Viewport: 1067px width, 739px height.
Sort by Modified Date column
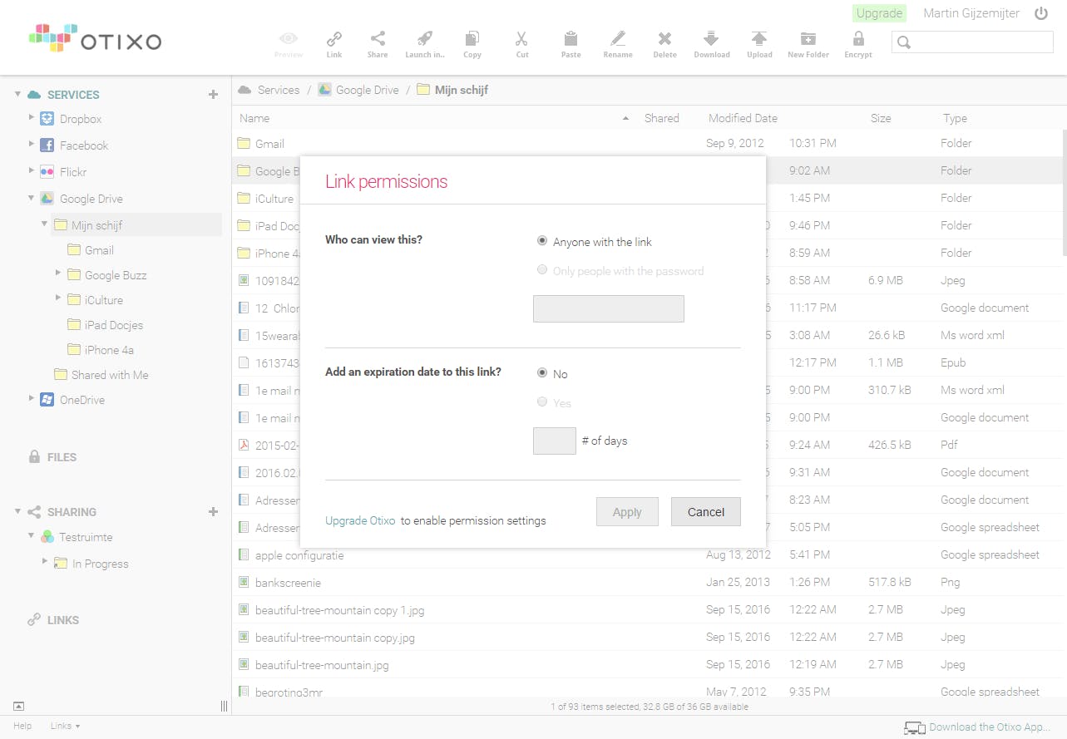coord(743,119)
